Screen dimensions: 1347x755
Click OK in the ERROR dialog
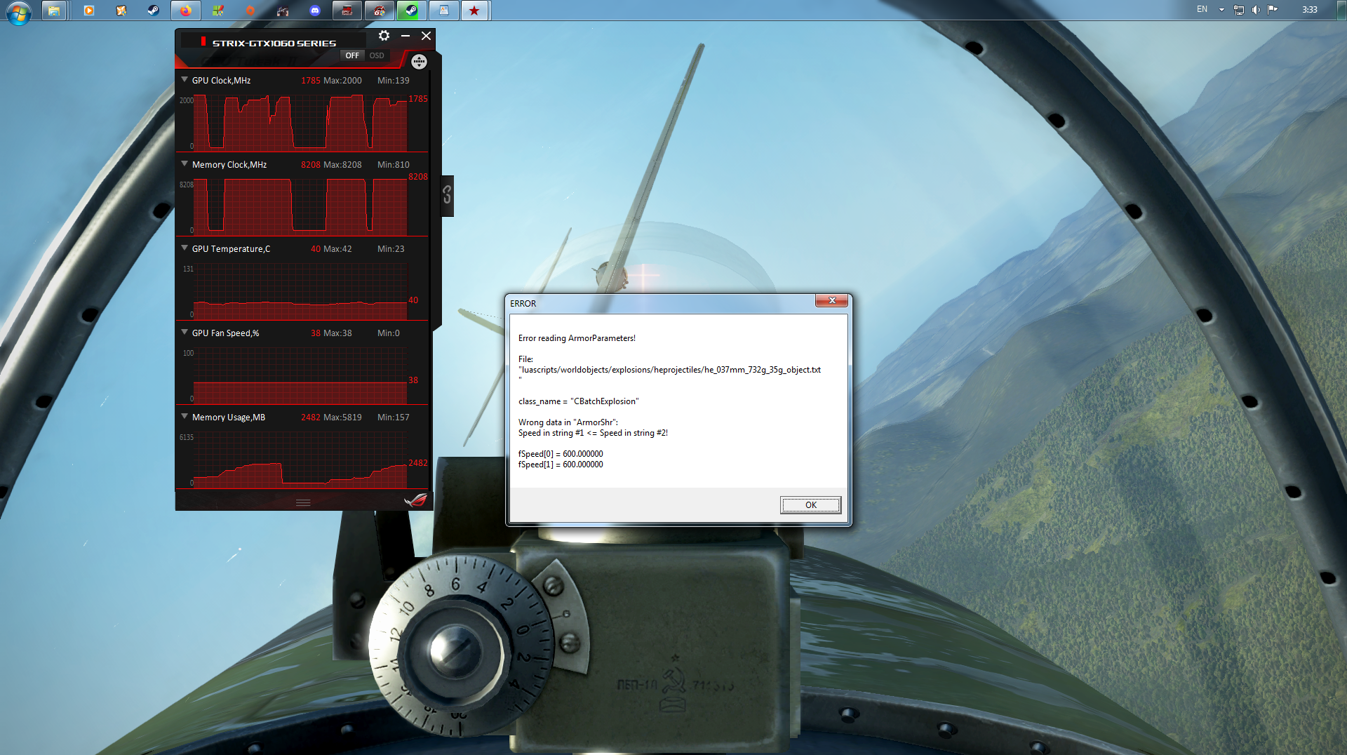[x=810, y=505]
